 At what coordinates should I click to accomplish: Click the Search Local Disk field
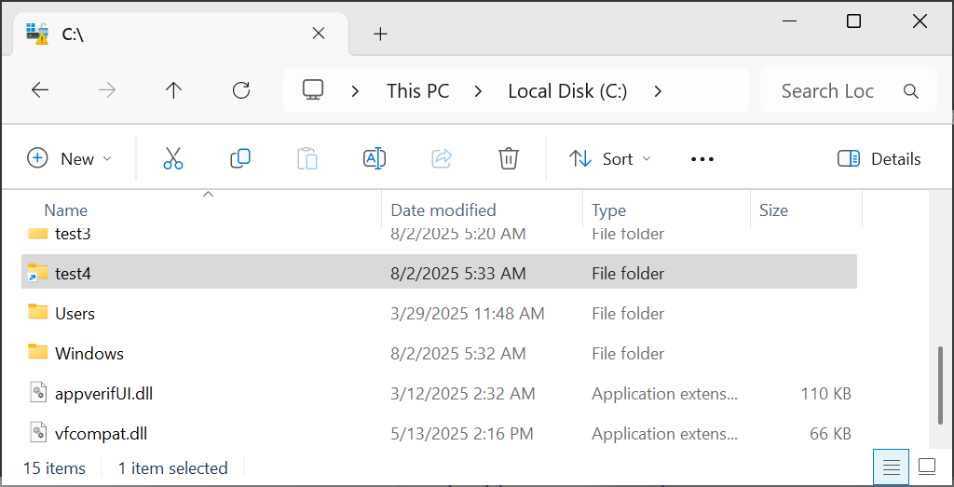tap(827, 91)
